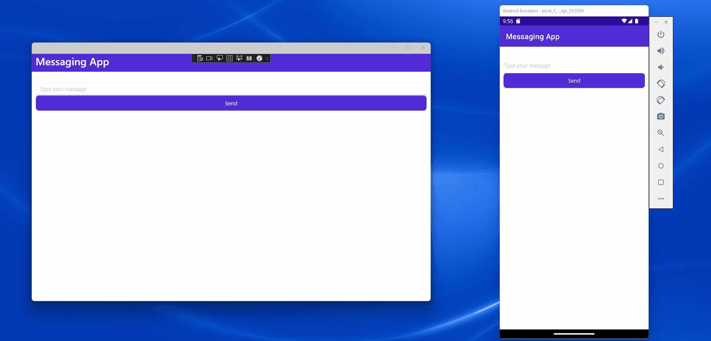Image resolution: width=711 pixels, height=341 pixels.
Task: Click the emulator zoom magnifier icon
Action: (661, 133)
